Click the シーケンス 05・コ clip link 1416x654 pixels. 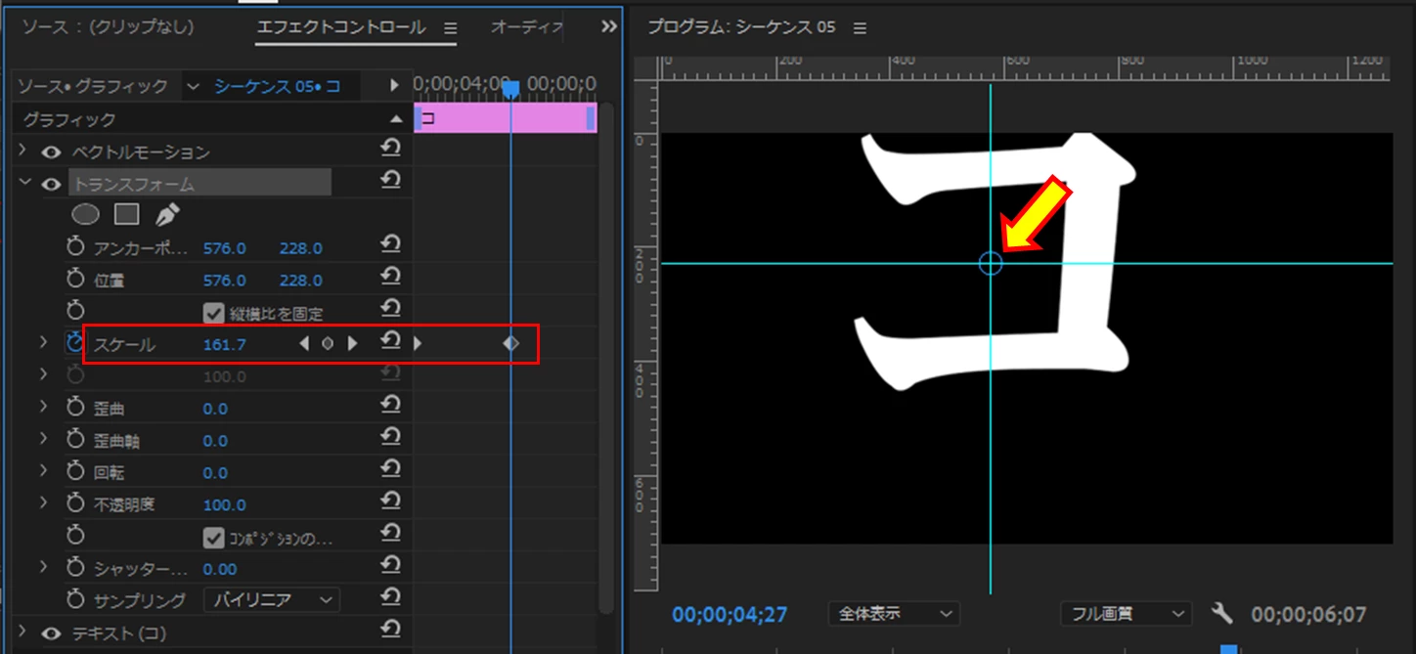(x=277, y=86)
